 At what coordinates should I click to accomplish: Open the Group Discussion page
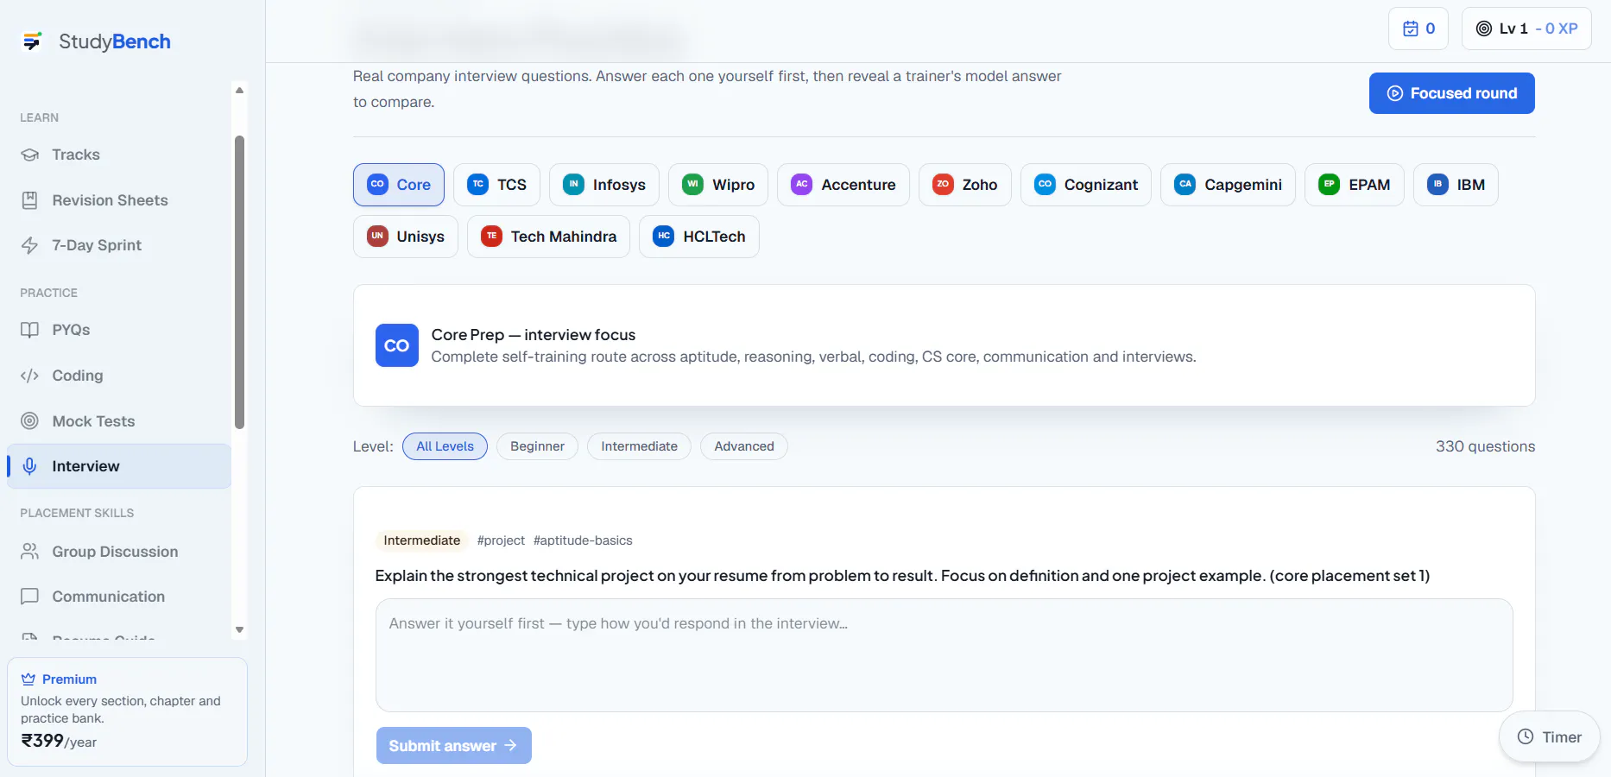pyautogui.click(x=119, y=552)
